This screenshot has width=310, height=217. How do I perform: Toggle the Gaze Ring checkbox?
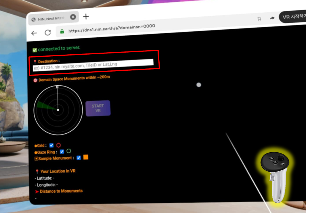click(x=62, y=151)
